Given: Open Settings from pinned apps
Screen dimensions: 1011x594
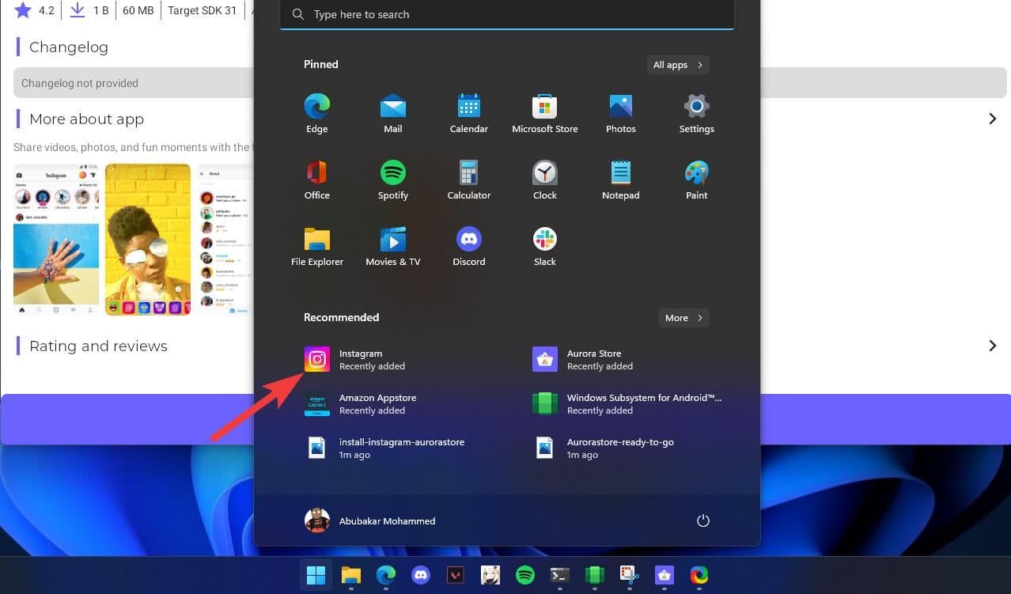Looking at the screenshot, I should pyautogui.click(x=696, y=114).
